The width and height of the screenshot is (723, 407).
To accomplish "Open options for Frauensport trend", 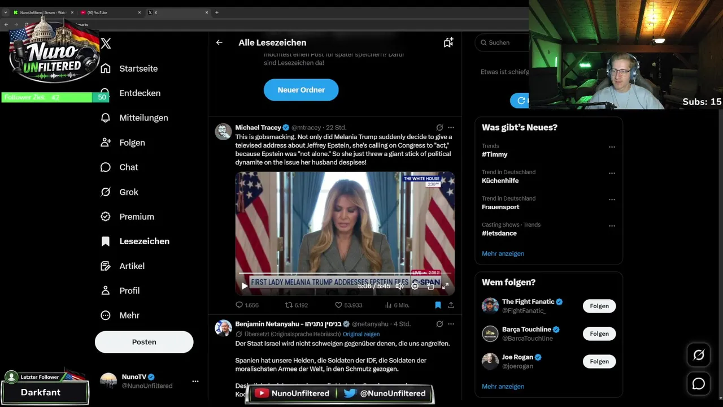I will pos(612,200).
